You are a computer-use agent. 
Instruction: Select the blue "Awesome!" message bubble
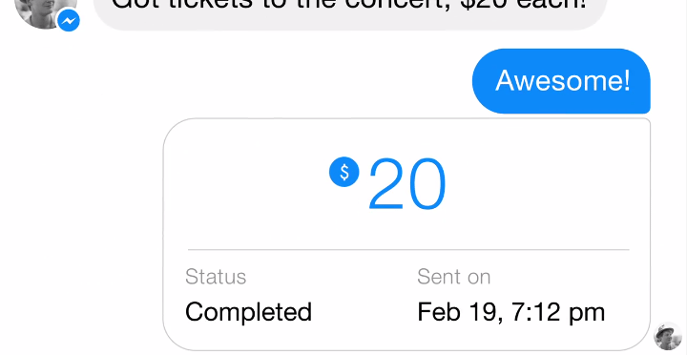[x=561, y=81]
